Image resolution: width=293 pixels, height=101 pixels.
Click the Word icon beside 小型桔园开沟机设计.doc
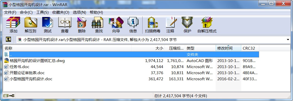7,79
